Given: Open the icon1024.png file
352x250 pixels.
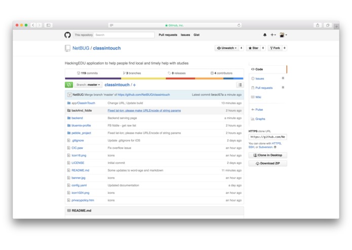Looking at the screenshot, I should pos(81,193).
